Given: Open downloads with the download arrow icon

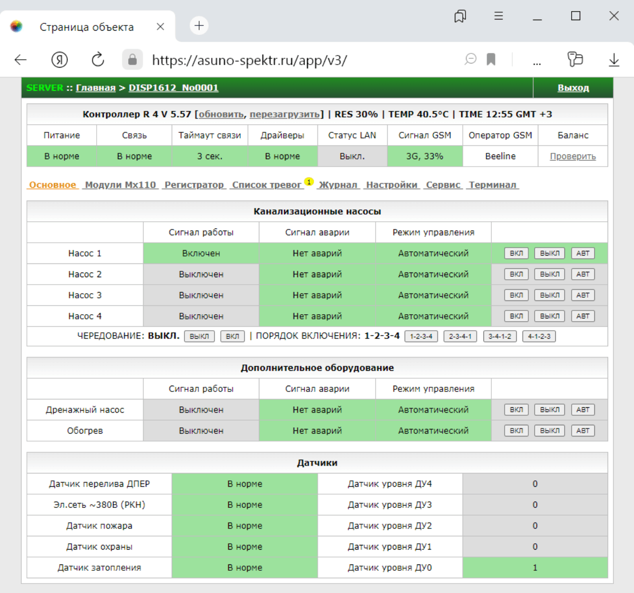Looking at the screenshot, I should click(x=614, y=60).
